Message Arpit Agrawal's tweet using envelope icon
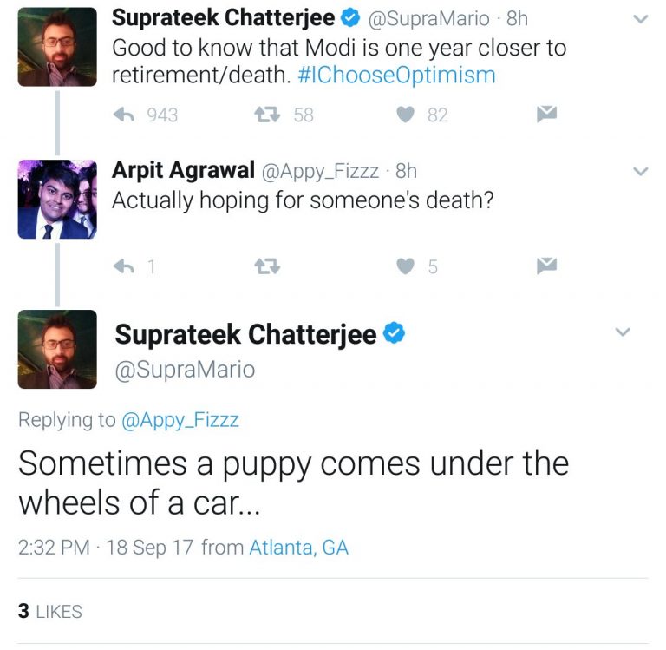This screenshot has width=666, height=650. (545, 266)
